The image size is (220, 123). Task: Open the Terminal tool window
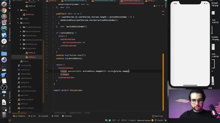coord(67,116)
